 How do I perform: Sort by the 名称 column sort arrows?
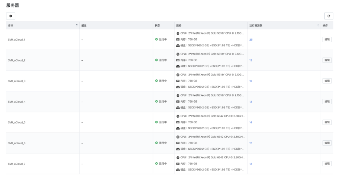pyautogui.click(x=77, y=25)
